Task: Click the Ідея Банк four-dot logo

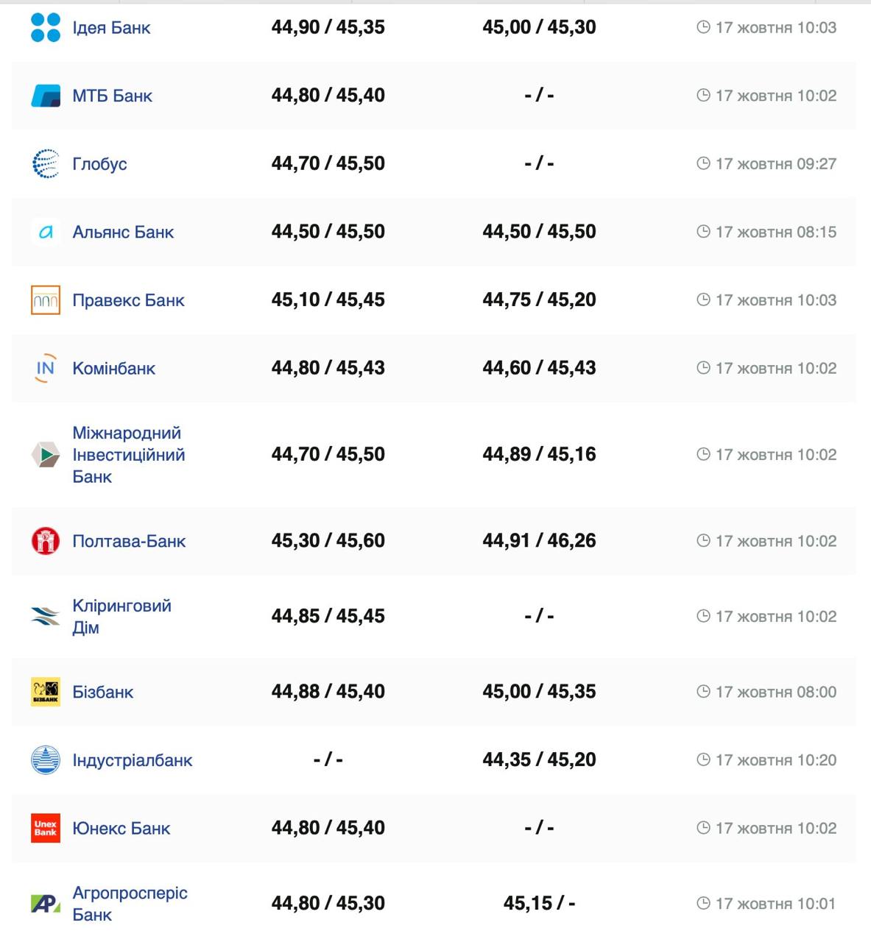Action: pos(46,28)
